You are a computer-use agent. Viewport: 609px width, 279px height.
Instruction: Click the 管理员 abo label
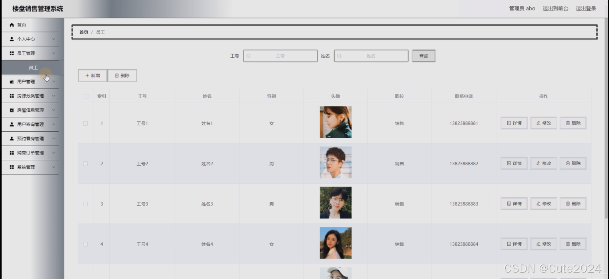(x=522, y=8)
